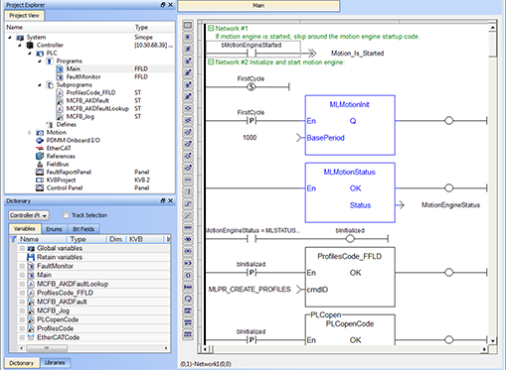Click the FirstCycle set coil (S)
The height and width of the screenshot is (370, 506).
point(252,87)
